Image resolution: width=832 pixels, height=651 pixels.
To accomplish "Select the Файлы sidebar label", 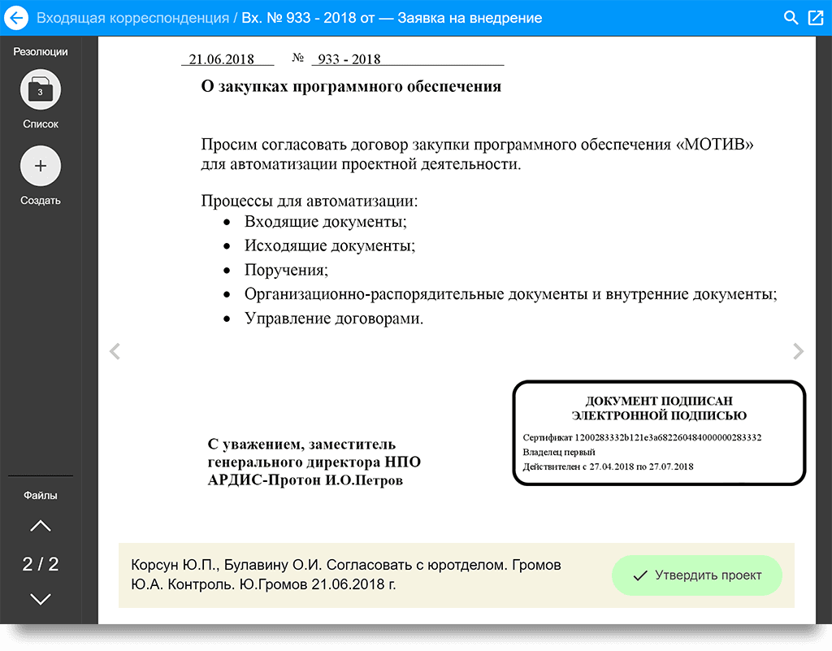I will (41, 495).
